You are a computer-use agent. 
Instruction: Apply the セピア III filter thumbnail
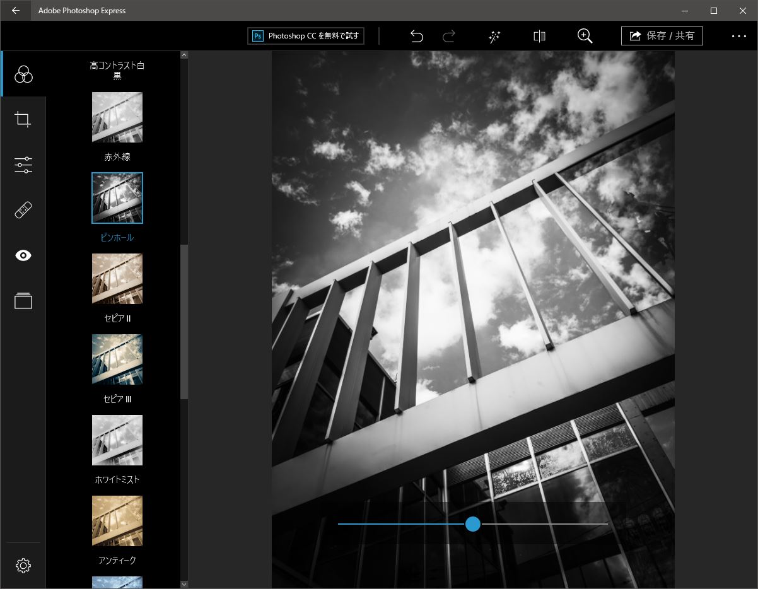click(117, 359)
